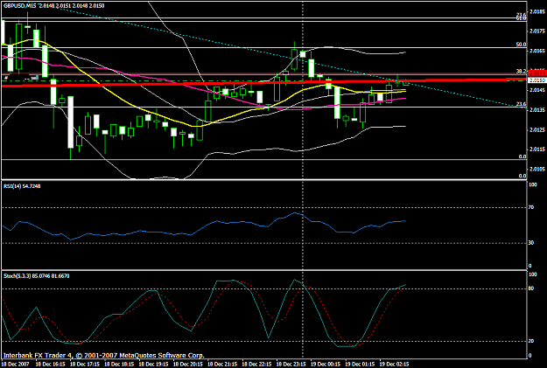
Task: Select the RSI(14) 54.7248 indicator label
Action: pos(22,186)
